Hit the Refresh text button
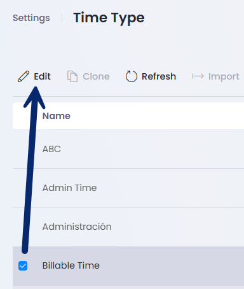The width and height of the screenshot is (244, 289). tap(159, 76)
